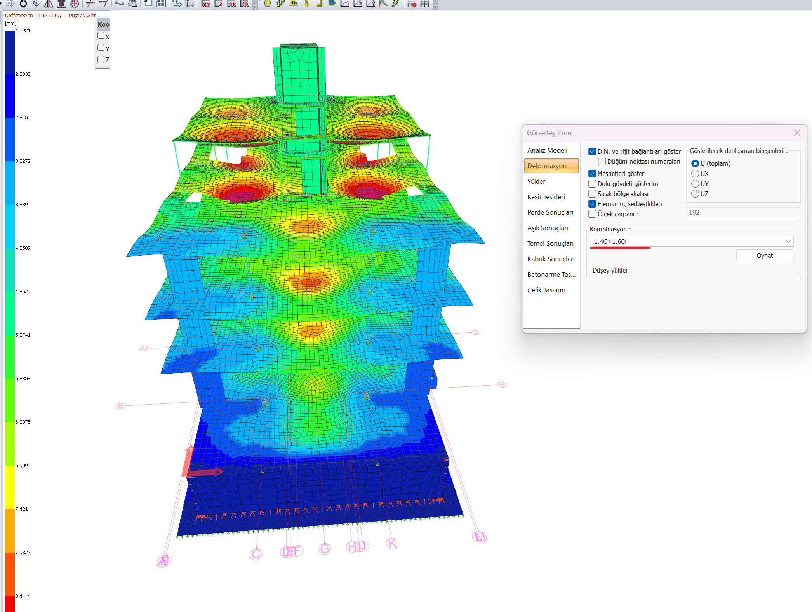This screenshot has width=812, height=612.
Task: Open the Perde Sonuçları tab
Action: point(551,212)
